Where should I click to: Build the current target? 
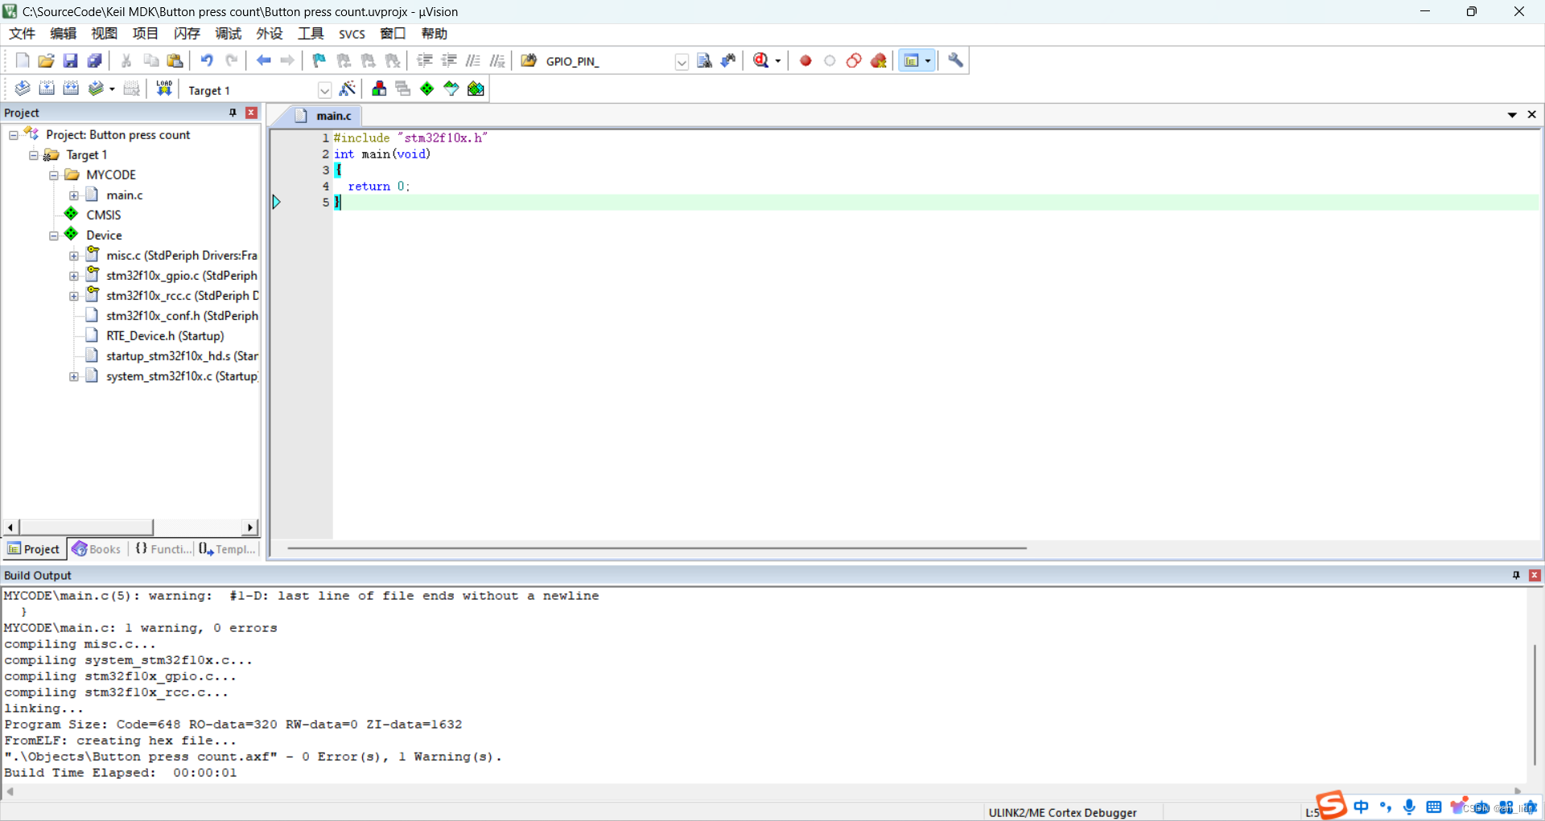coord(47,88)
